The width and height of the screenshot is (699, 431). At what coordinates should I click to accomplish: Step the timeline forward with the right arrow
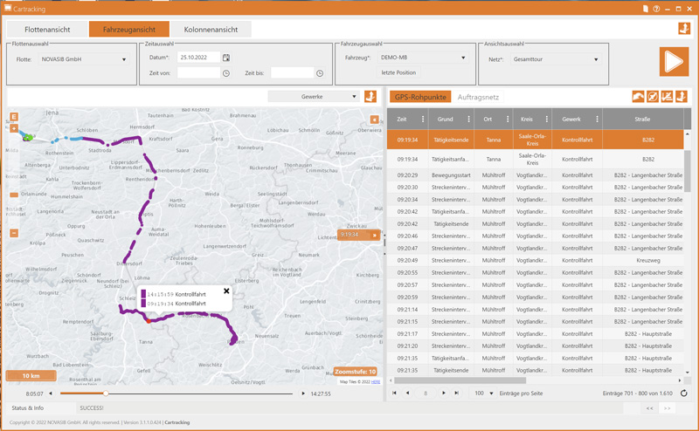point(303,393)
